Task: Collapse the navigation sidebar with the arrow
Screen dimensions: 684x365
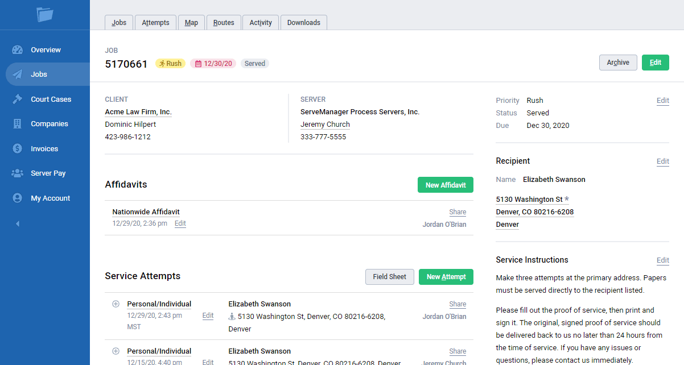Action: [x=18, y=224]
